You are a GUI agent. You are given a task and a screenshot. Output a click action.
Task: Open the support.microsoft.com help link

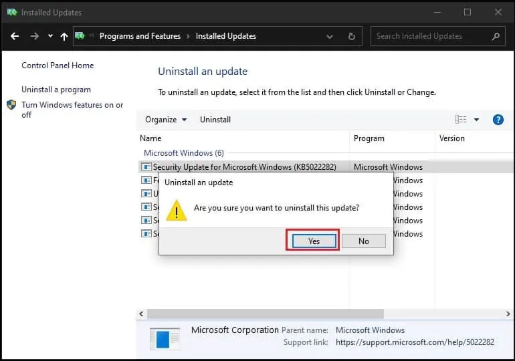tap(415, 342)
